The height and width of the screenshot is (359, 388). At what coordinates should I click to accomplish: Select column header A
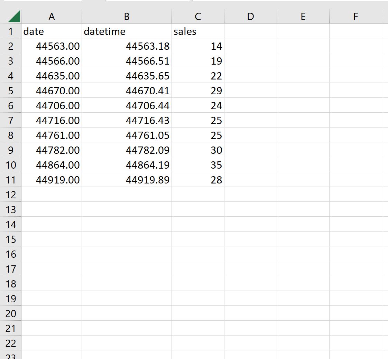tap(51, 16)
